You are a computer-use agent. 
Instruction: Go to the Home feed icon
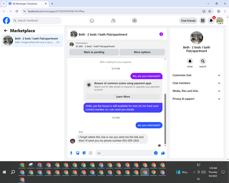92,21
